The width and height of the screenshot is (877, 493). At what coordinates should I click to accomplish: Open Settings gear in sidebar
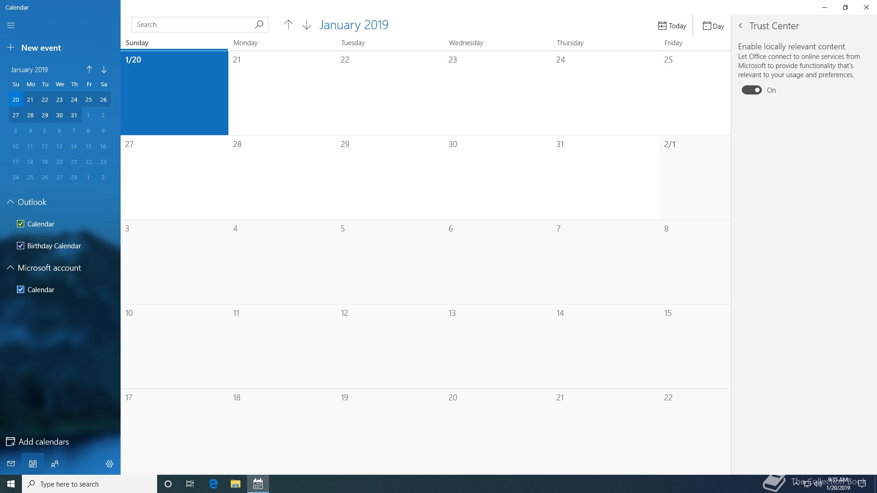pyautogui.click(x=110, y=464)
